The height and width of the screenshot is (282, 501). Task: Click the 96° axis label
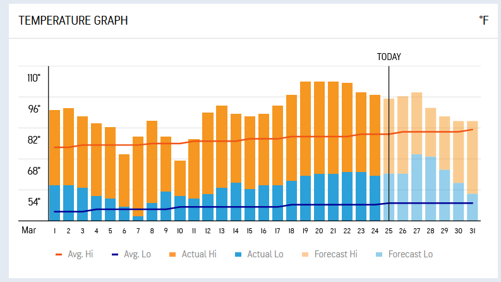coord(34,109)
